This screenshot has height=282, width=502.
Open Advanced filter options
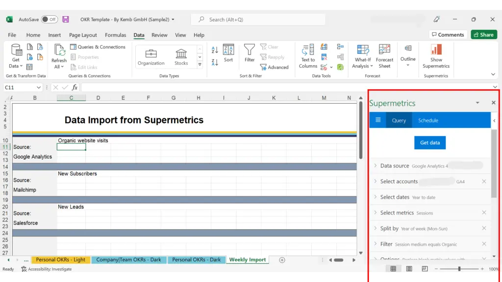click(x=275, y=67)
